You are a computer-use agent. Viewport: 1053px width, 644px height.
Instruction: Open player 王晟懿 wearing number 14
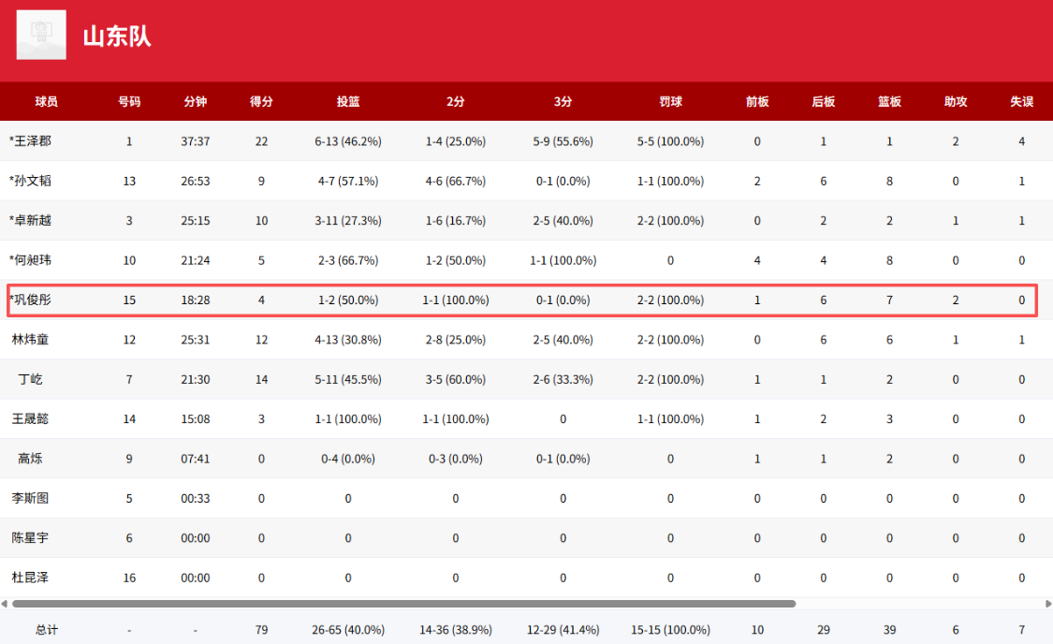[x=30, y=418]
